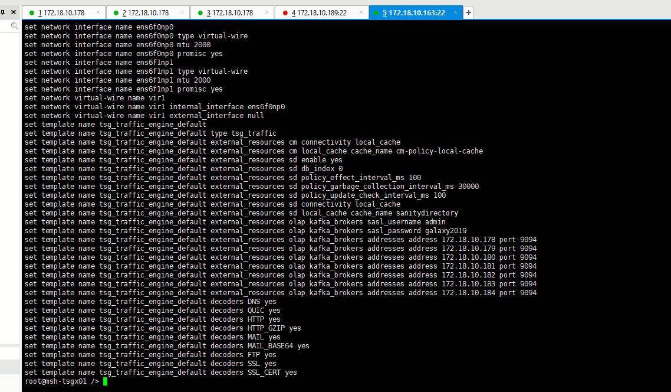Image resolution: width=671 pixels, height=392 pixels.
Task: Click the green status dot on tab 1
Action: coord(31,12)
